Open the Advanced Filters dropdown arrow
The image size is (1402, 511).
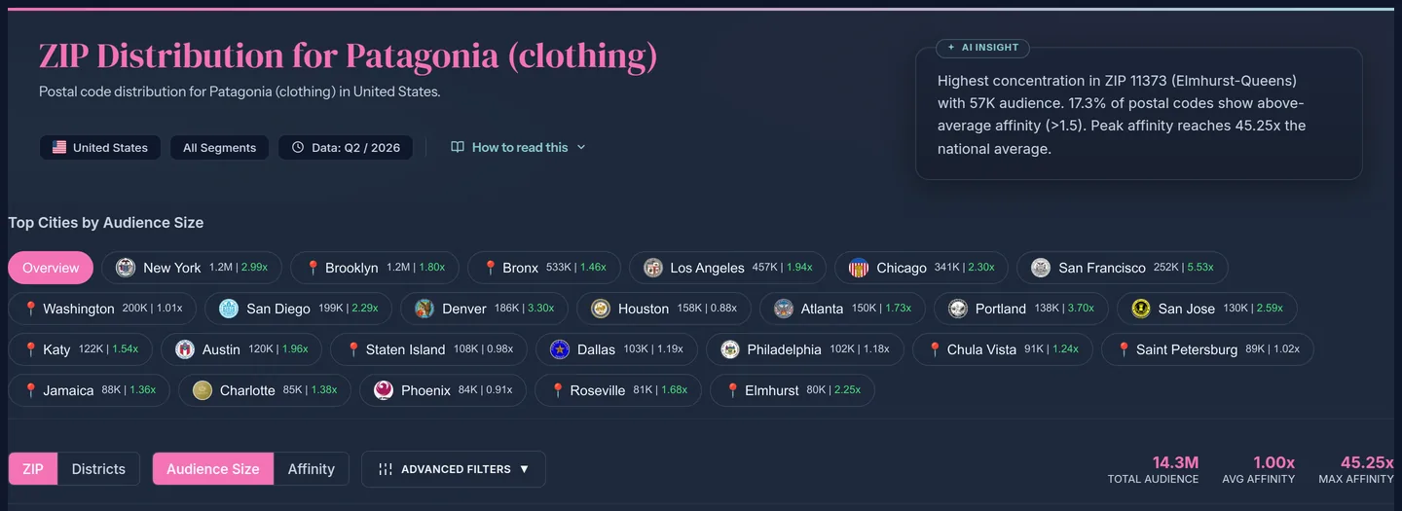click(525, 469)
